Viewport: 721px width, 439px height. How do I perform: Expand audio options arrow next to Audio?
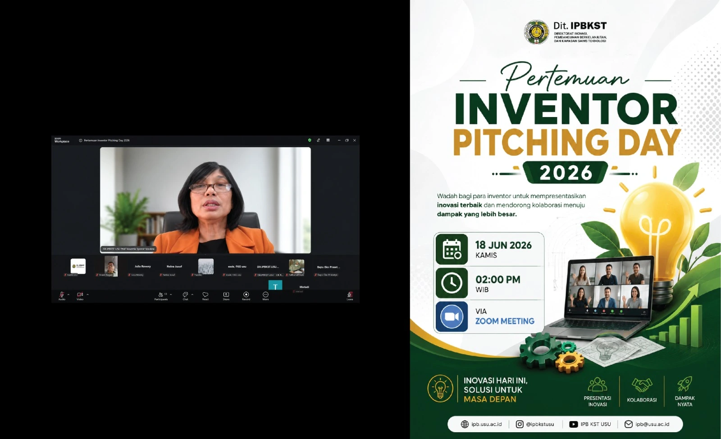pos(68,294)
